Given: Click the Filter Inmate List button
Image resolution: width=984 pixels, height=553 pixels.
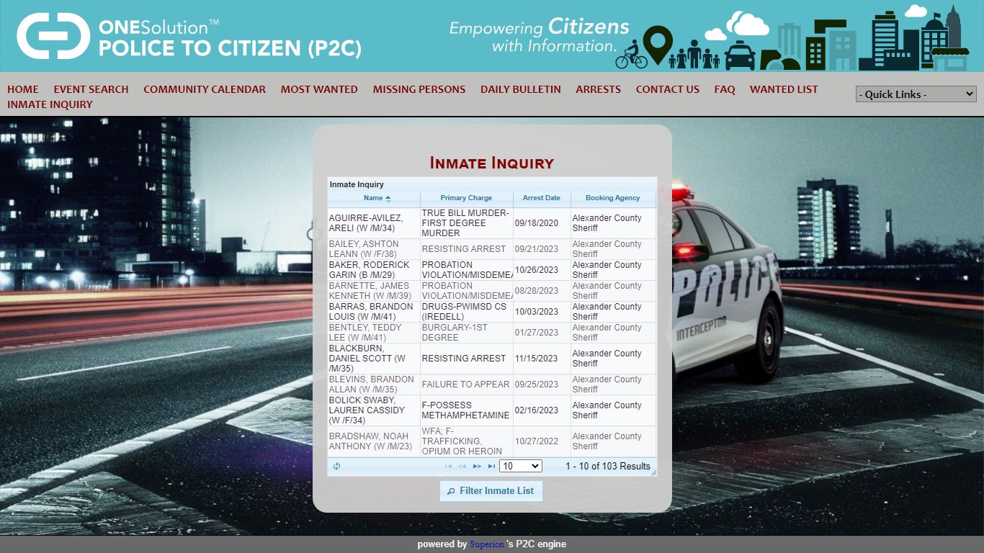Looking at the screenshot, I should [x=491, y=491].
